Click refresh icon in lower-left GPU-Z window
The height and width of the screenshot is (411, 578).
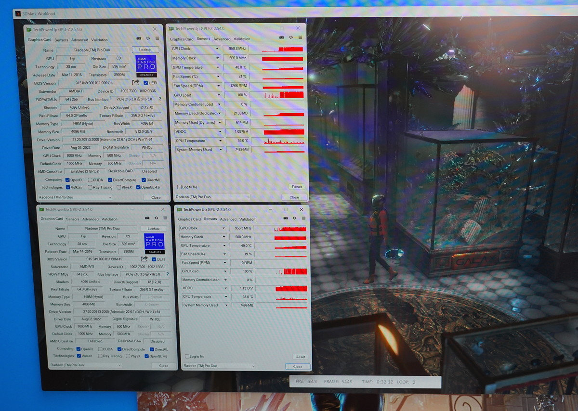coord(156,218)
